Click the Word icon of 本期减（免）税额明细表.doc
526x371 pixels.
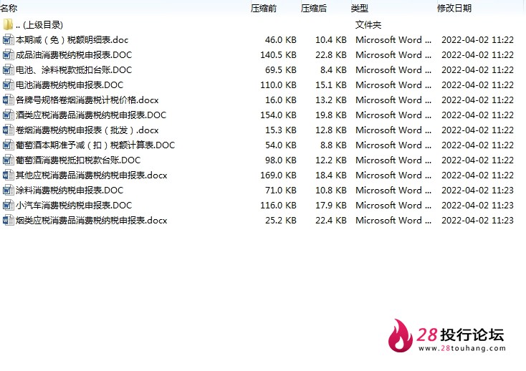tap(8, 40)
